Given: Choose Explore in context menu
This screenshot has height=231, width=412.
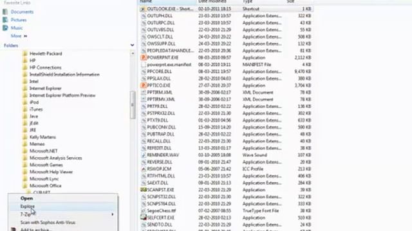Looking at the screenshot, I should 27,207.
